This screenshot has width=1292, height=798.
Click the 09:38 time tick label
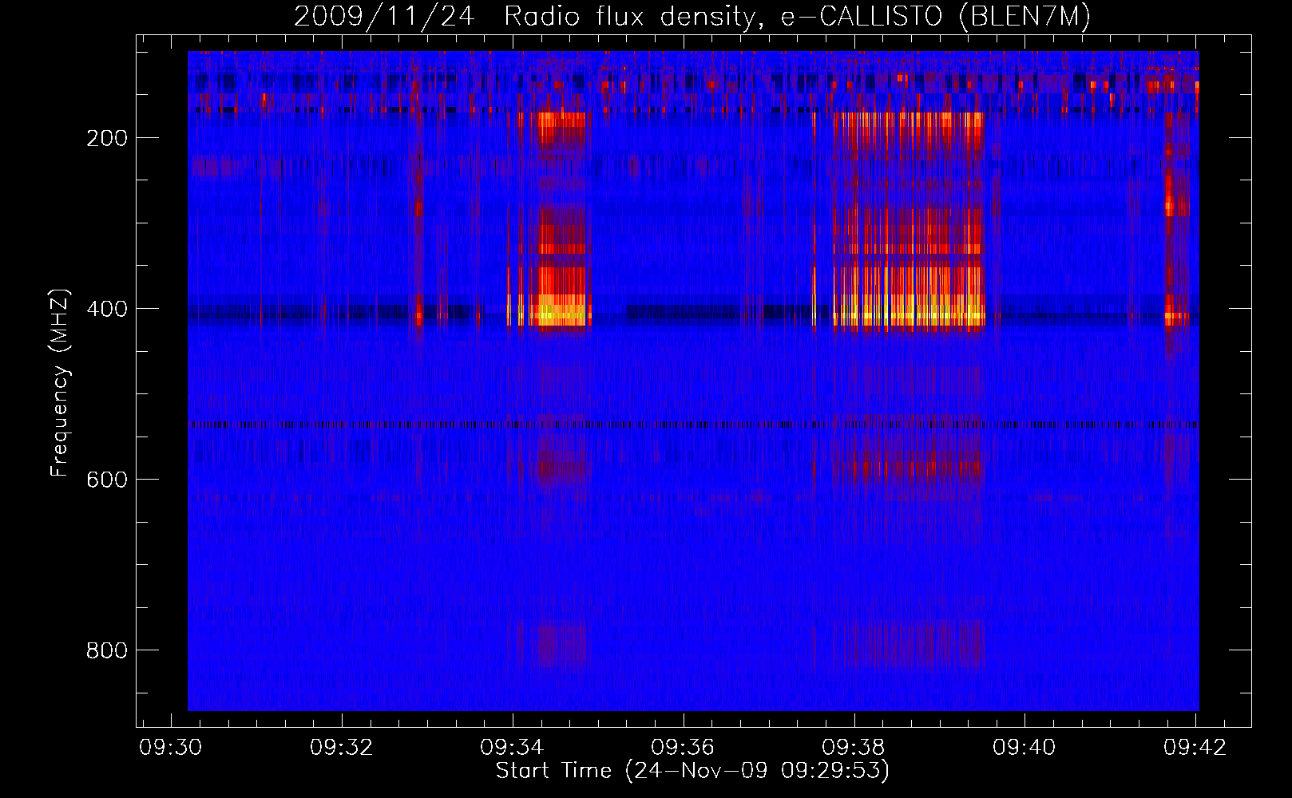pyautogui.click(x=854, y=748)
